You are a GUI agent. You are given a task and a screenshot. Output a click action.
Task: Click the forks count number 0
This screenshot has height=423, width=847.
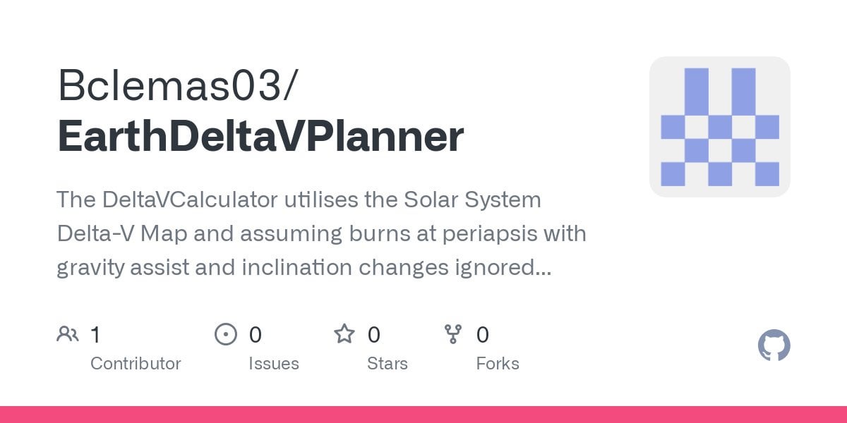[x=483, y=334]
